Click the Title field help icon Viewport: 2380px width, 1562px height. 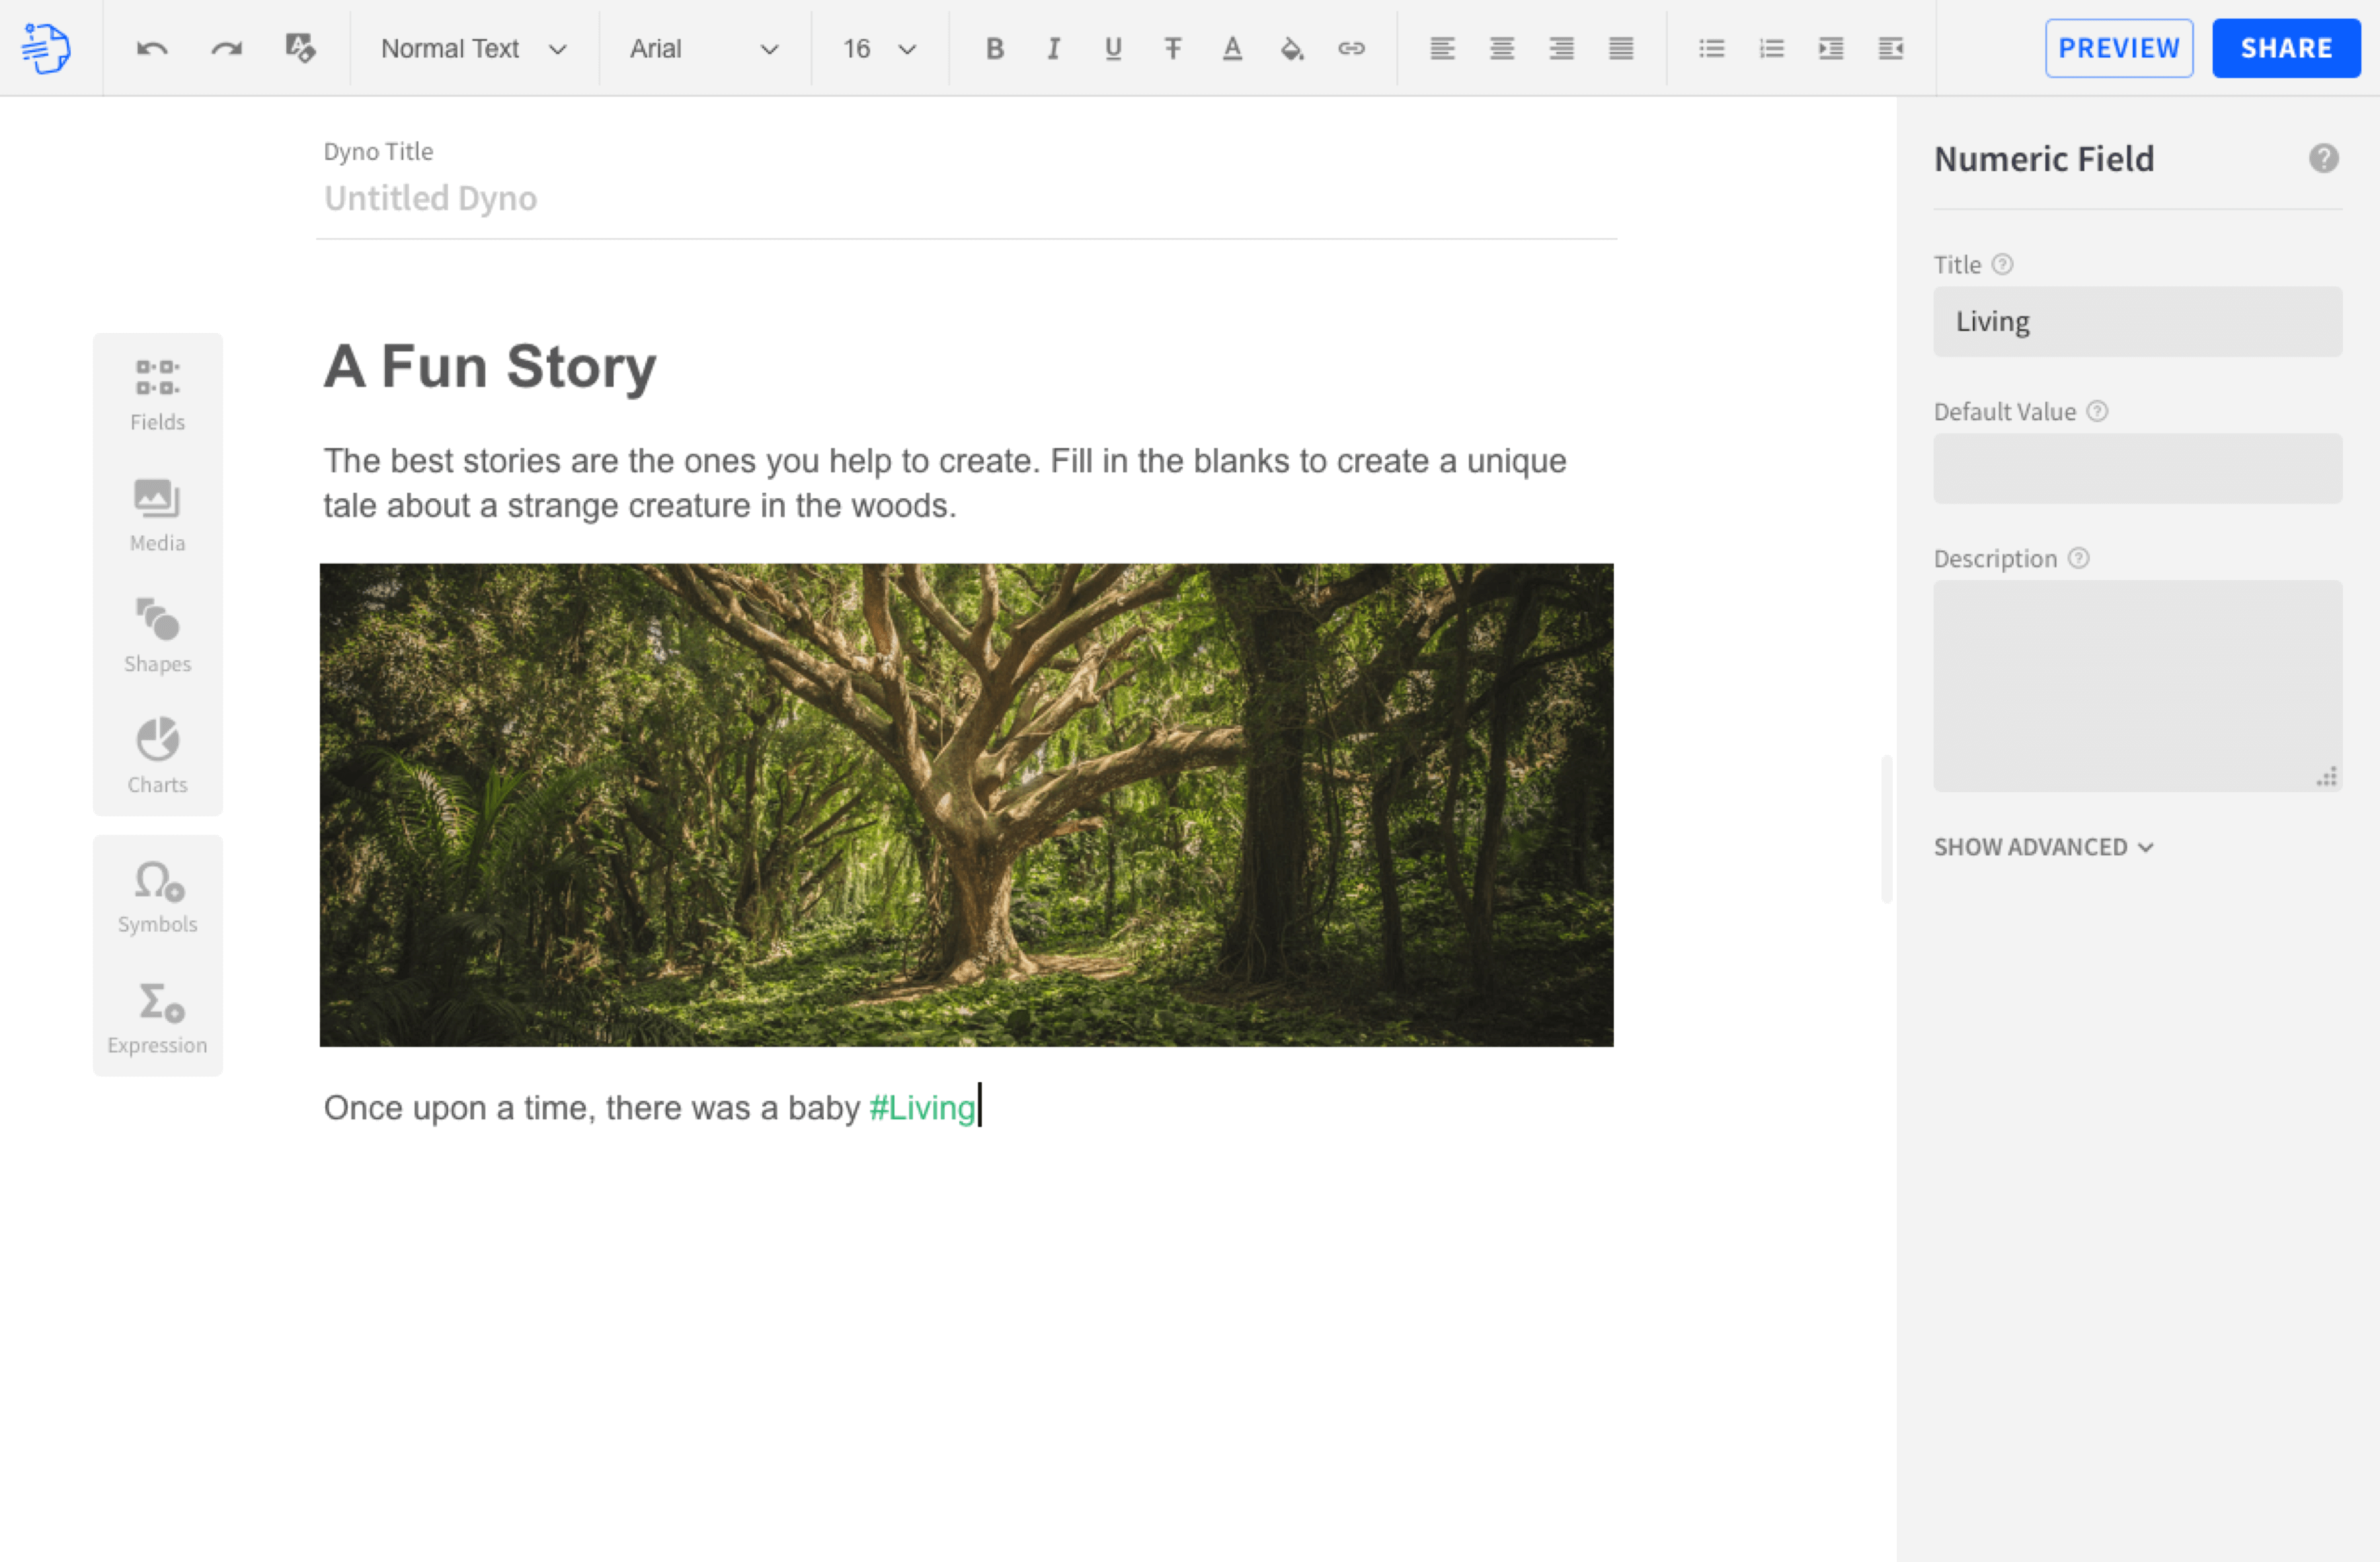pos(2003,264)
